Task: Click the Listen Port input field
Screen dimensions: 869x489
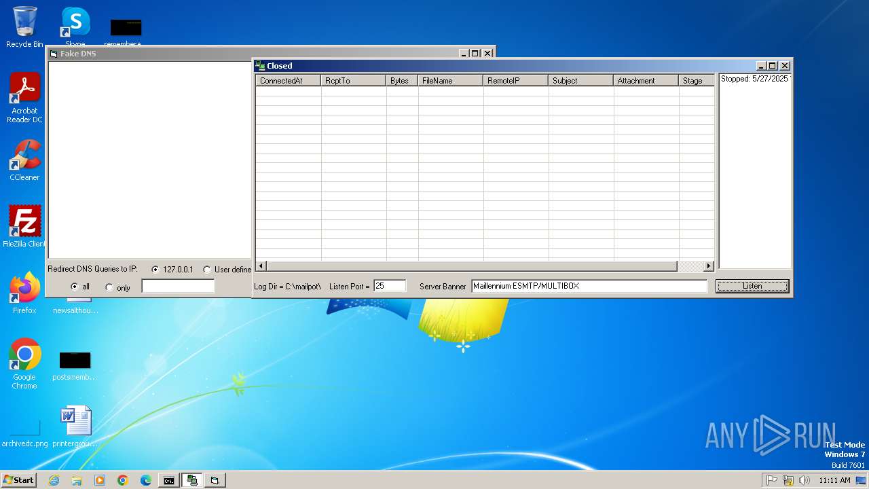Action: tap(390, 286)
